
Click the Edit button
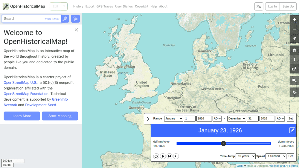pos(56,7)
